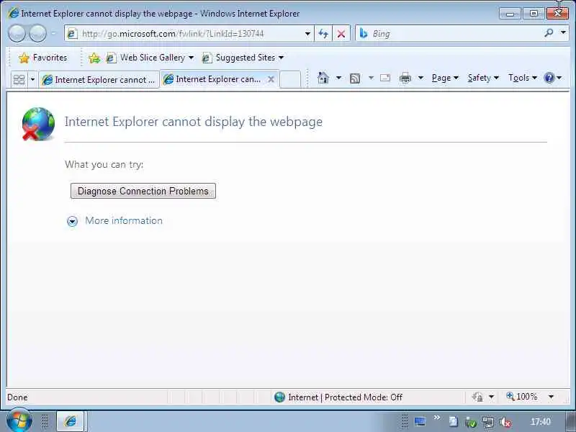Click the status bar security lock icon
Screen dimensions: 576x432
pyautogui.click(x=477, y=397)
